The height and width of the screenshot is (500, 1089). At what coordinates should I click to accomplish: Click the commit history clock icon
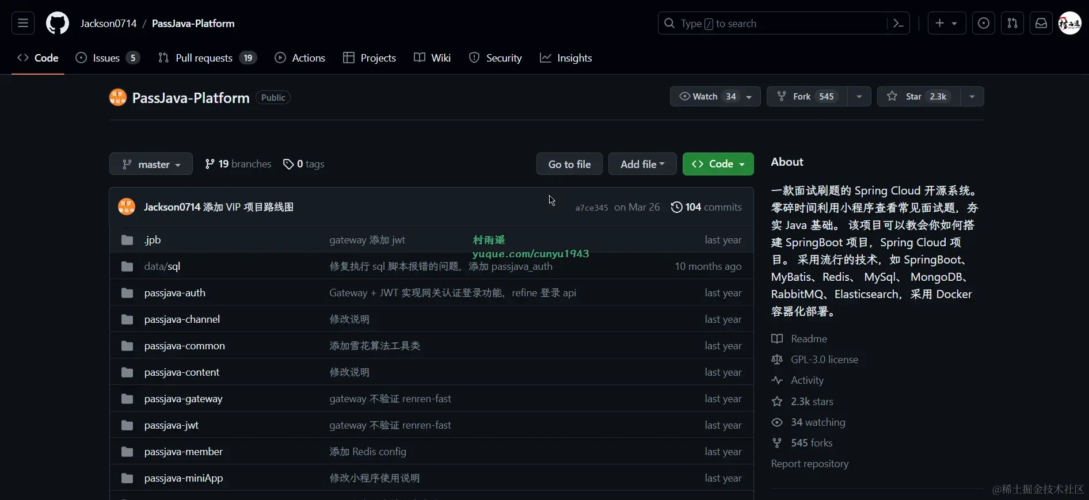(677, 207)
